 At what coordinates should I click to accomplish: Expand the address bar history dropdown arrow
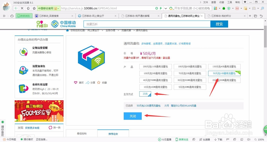point(166,8)
